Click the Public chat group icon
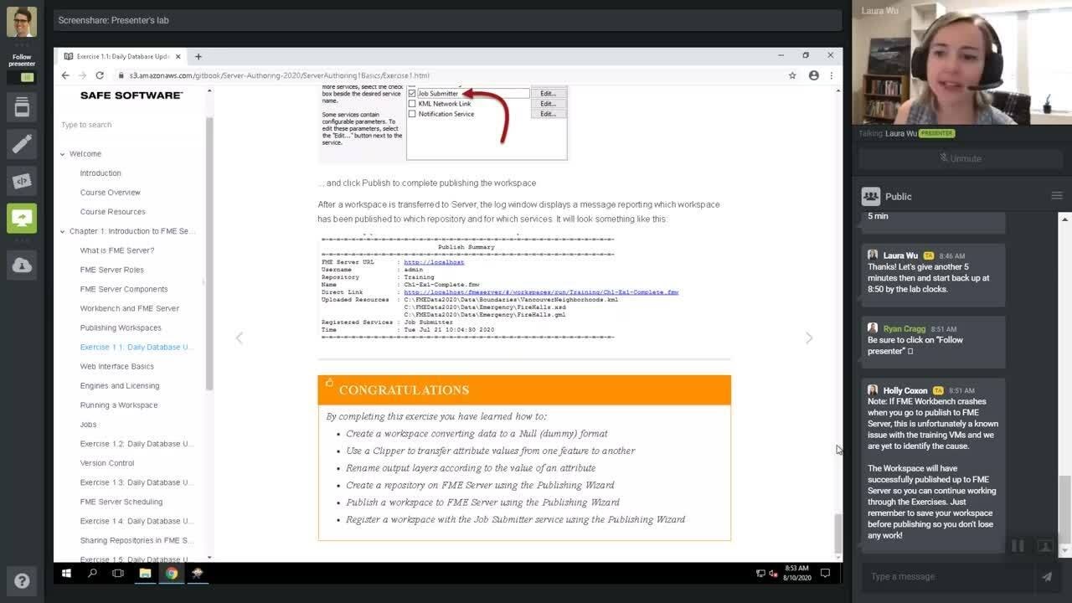This screenshot has height=603, width=1072. tap(871, 196)
